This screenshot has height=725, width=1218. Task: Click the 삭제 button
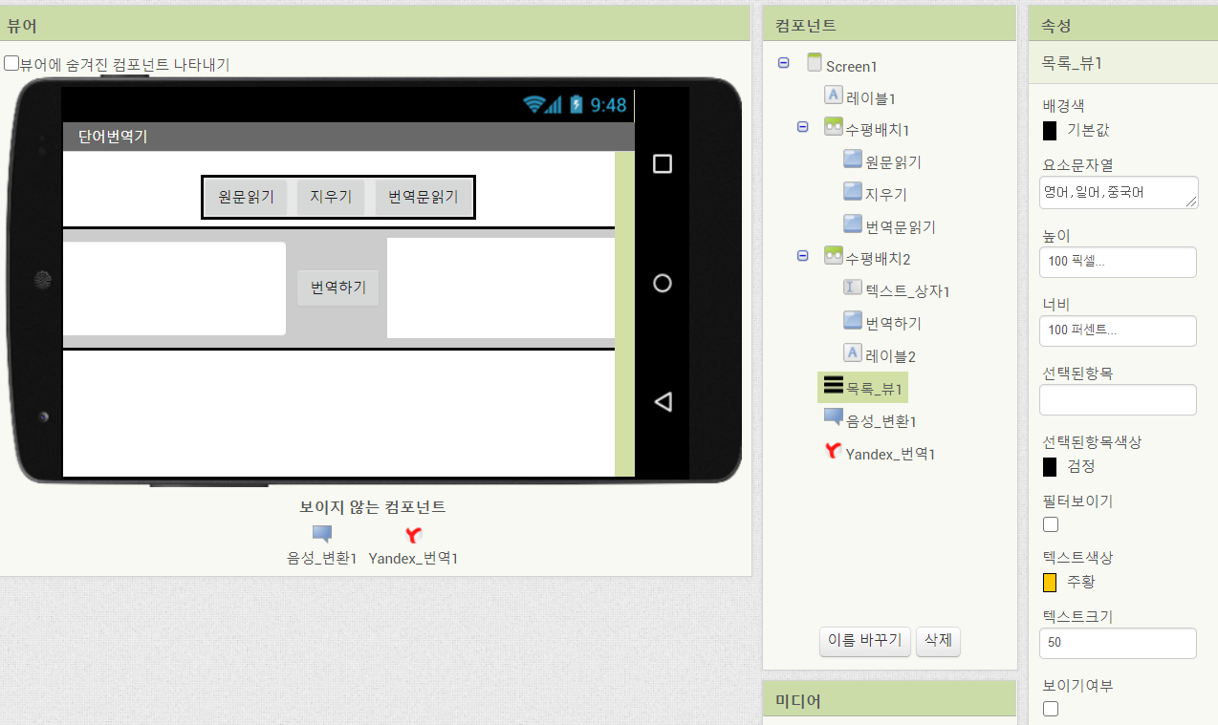[938, 641]
